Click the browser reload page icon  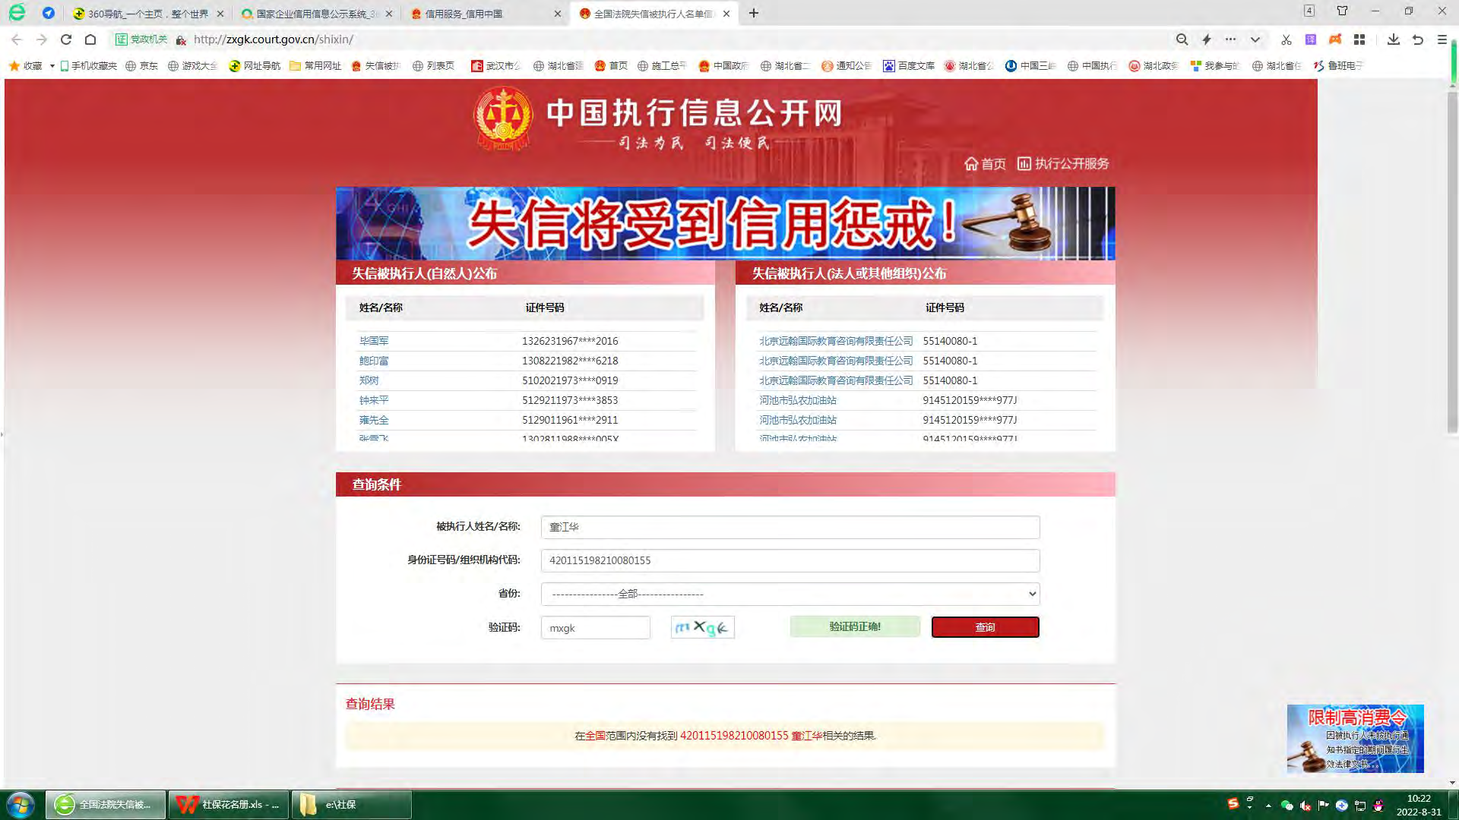(x=66, y=39)
